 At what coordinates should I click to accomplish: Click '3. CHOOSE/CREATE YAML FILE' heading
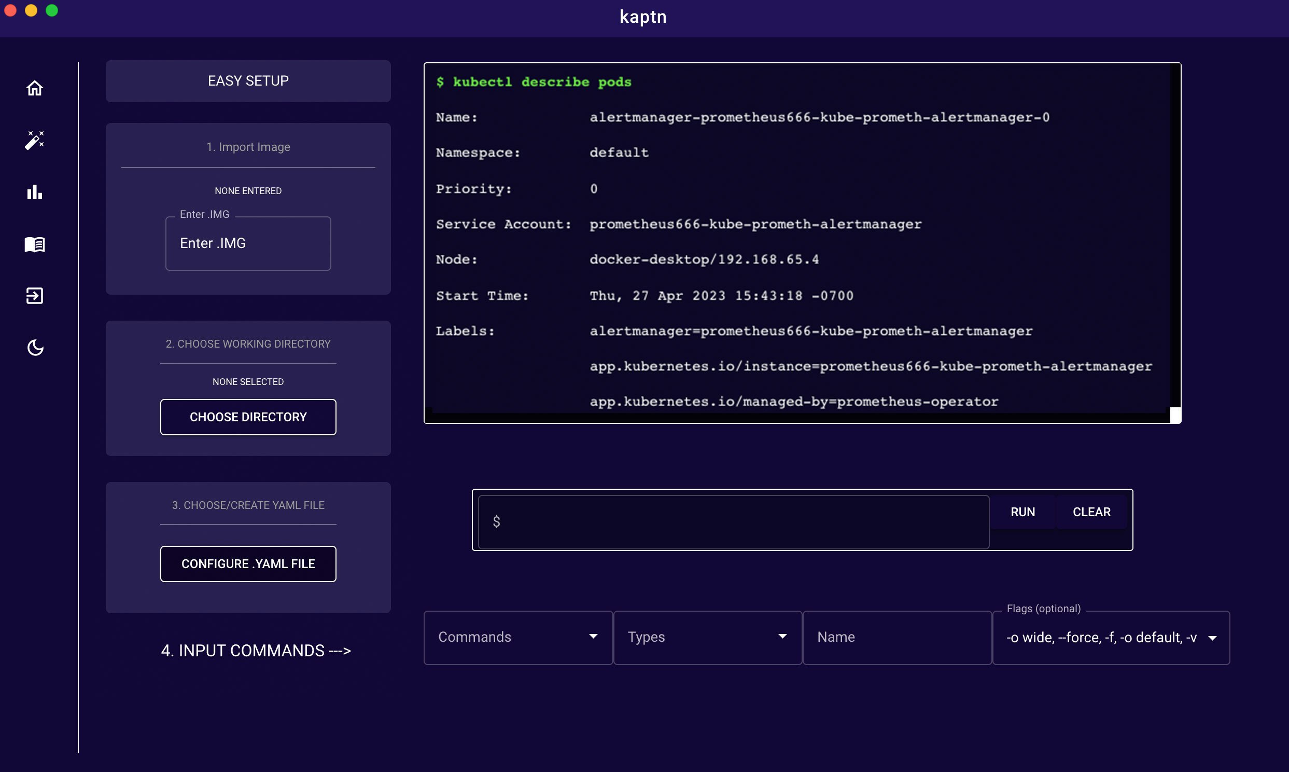(x=248, y=505)
